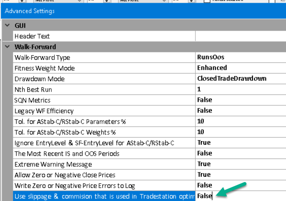
Task: Toggle Extreme Warning Message True value
Action: [240, 164]
